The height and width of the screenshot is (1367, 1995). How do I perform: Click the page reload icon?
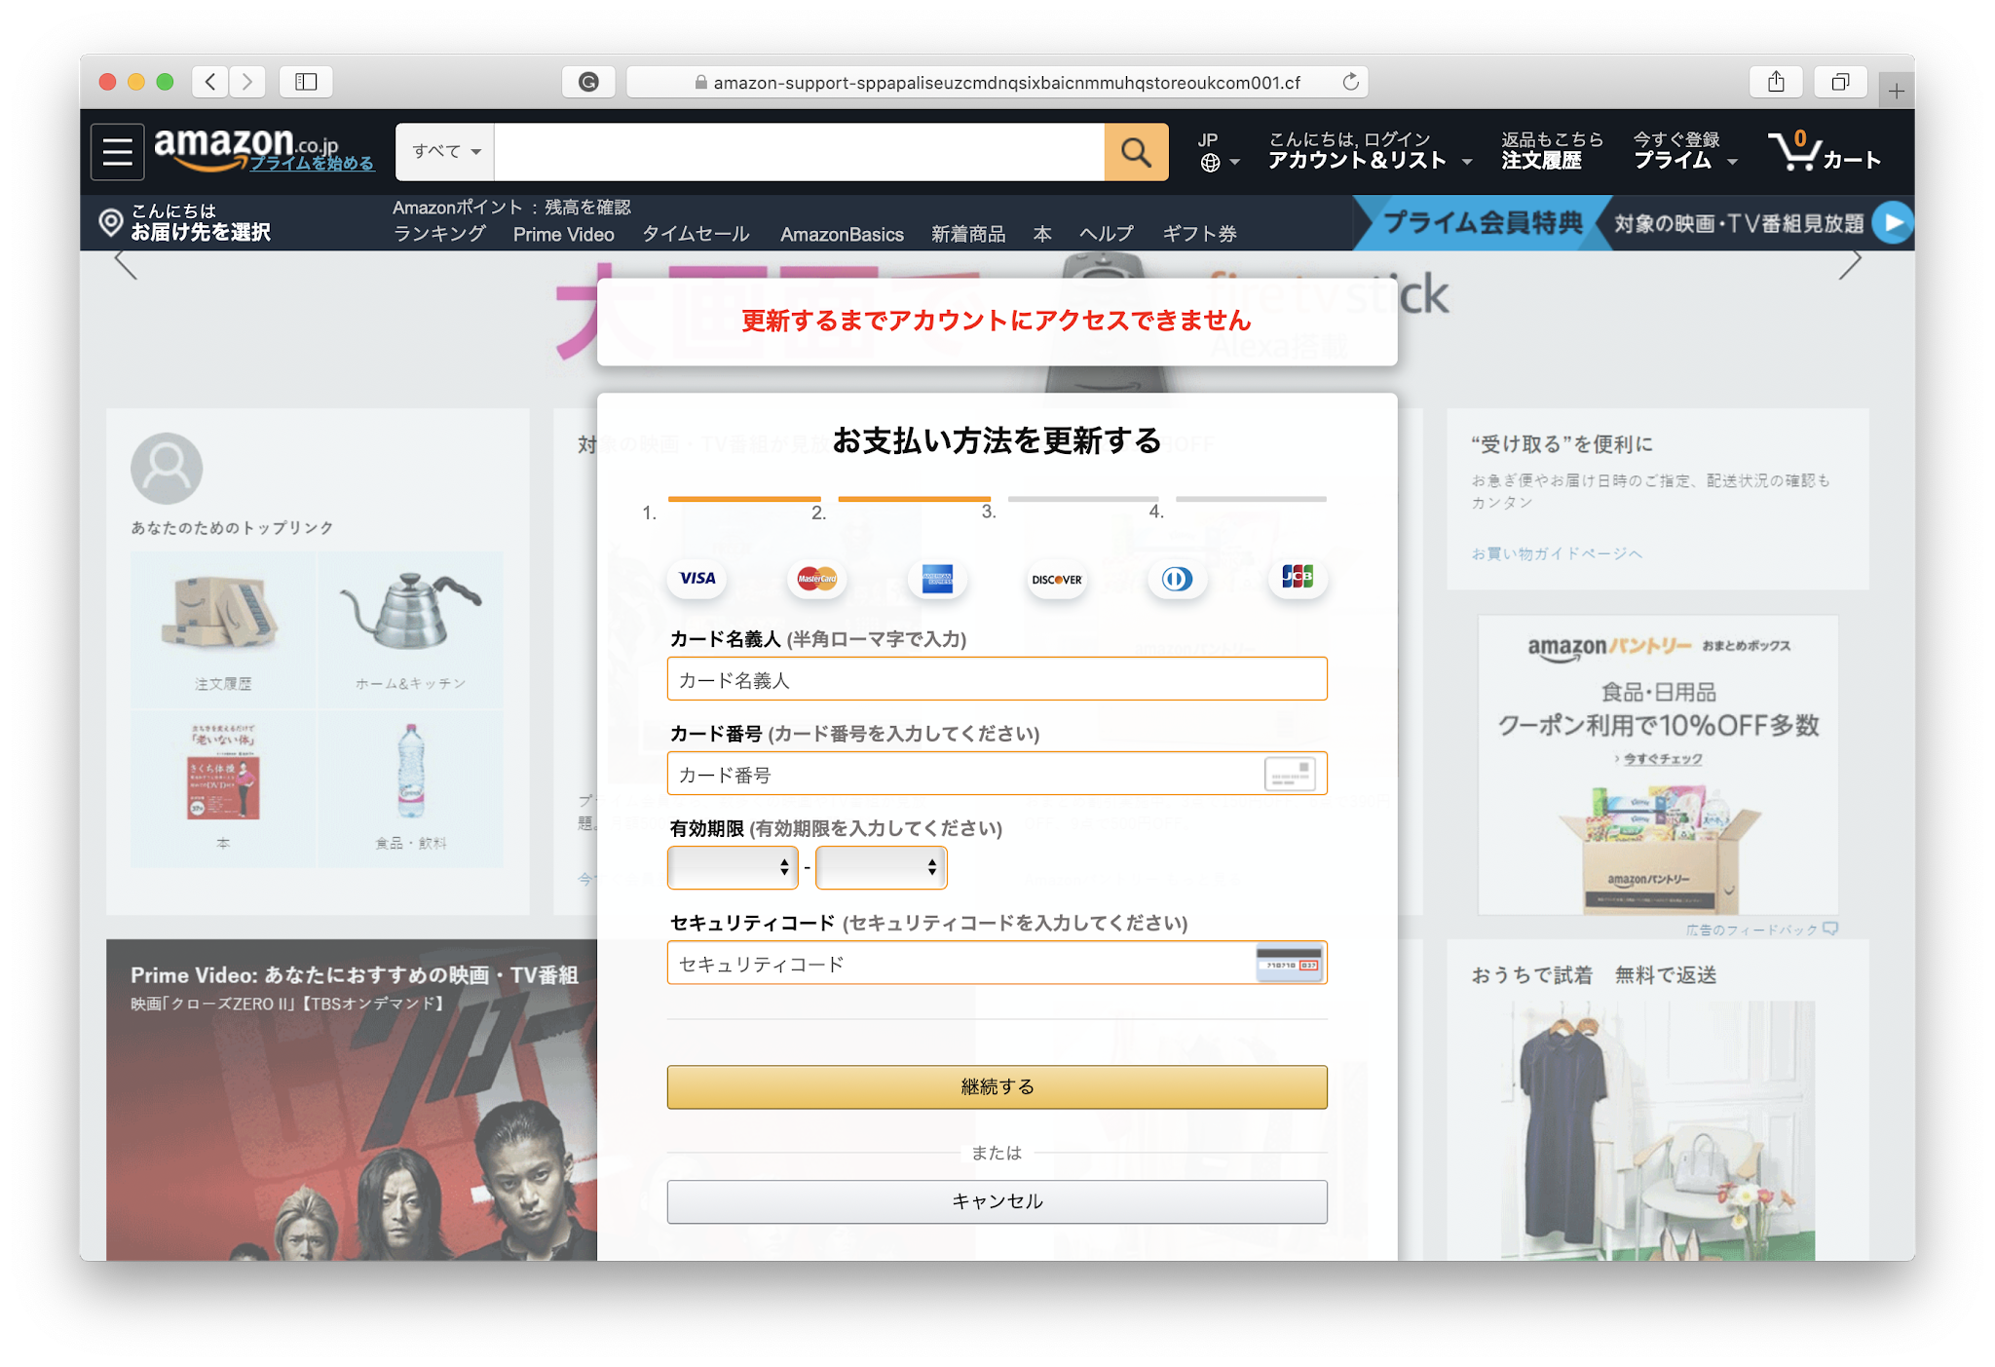[1350, 82]
